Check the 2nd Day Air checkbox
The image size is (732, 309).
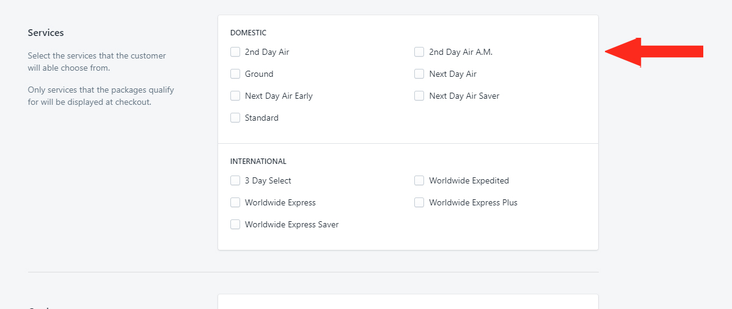(235, 52)
